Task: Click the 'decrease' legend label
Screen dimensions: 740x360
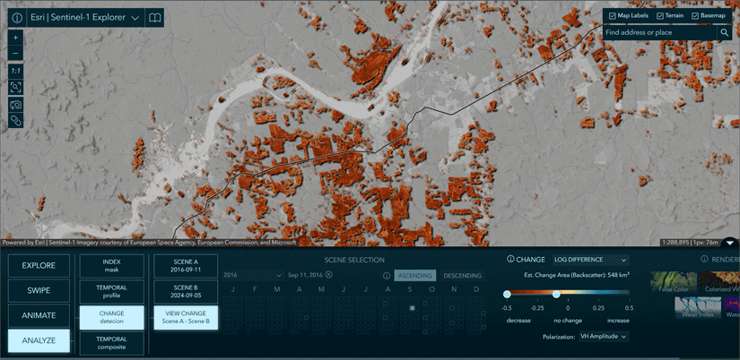Action: click(x=518, y=321)
